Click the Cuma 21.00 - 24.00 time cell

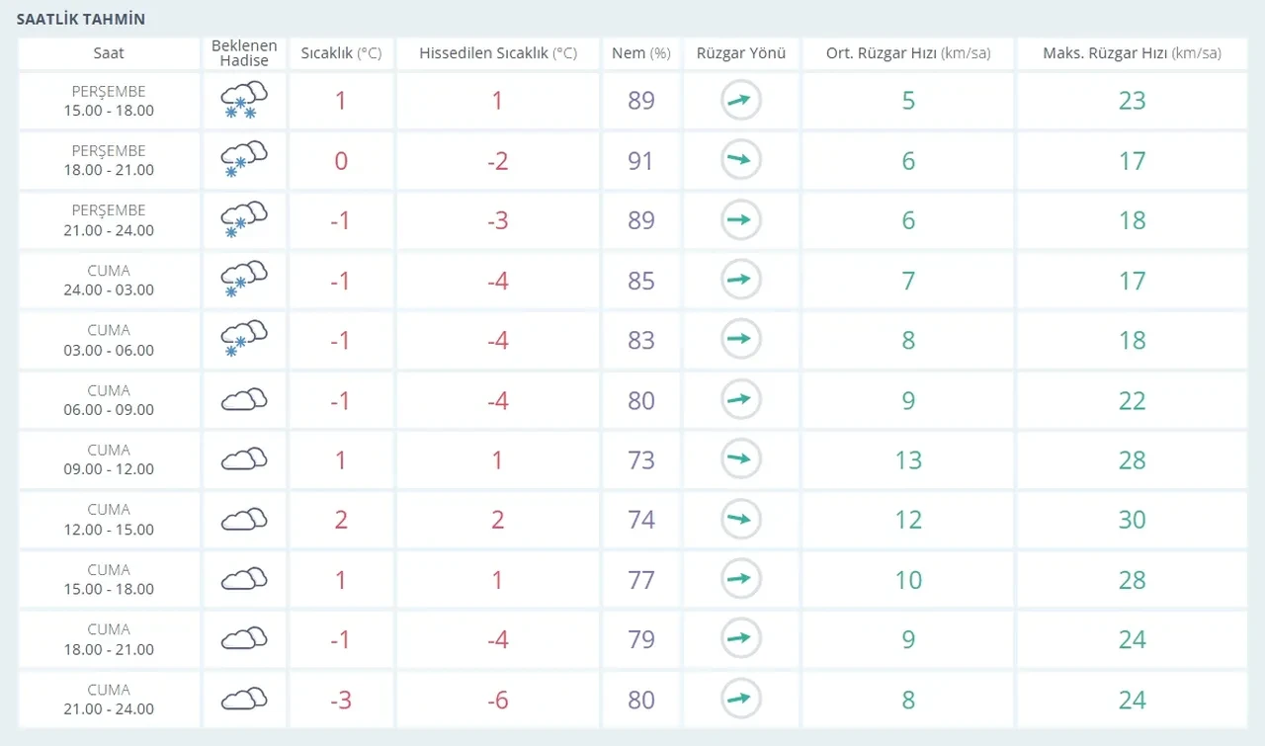coord(109,700)
